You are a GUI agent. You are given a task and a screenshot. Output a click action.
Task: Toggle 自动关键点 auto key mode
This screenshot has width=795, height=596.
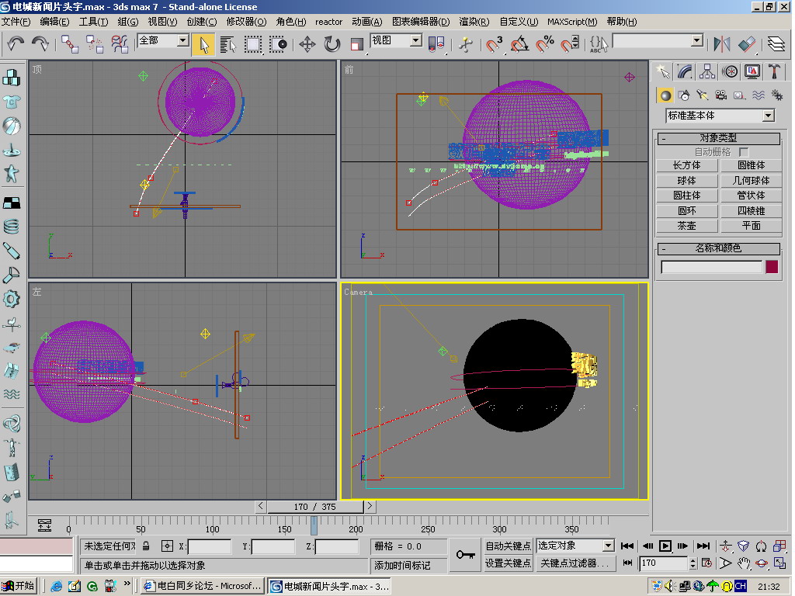(509, 546)
